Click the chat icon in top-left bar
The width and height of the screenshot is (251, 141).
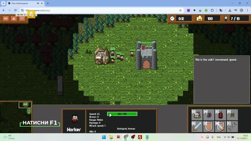[6, 18]
